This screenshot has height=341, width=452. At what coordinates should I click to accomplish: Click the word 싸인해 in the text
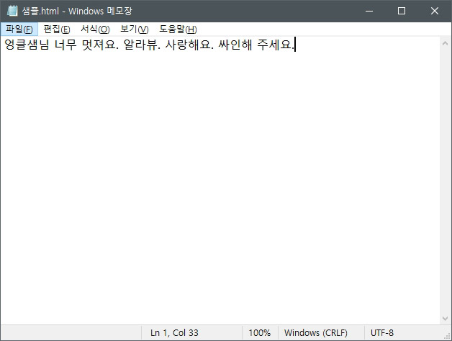tap(235, 45)
